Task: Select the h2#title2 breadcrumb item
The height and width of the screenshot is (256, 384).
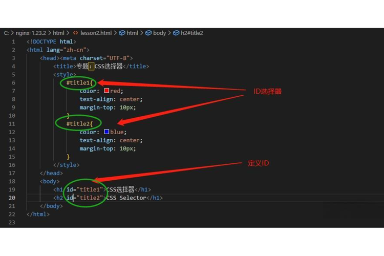Action: click(192, 33)
